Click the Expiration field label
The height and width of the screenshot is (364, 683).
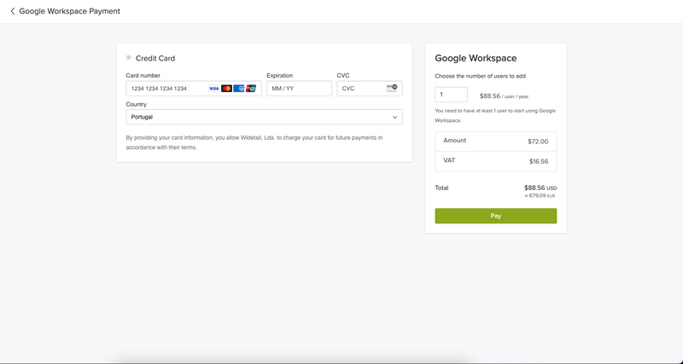coord(280,76)
